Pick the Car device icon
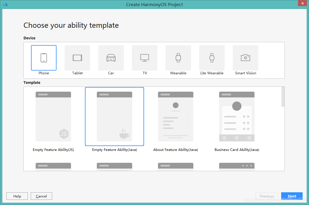 coord(111,58)
